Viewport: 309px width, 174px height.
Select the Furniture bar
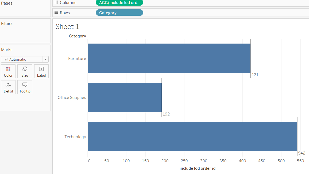click(169, 58)
